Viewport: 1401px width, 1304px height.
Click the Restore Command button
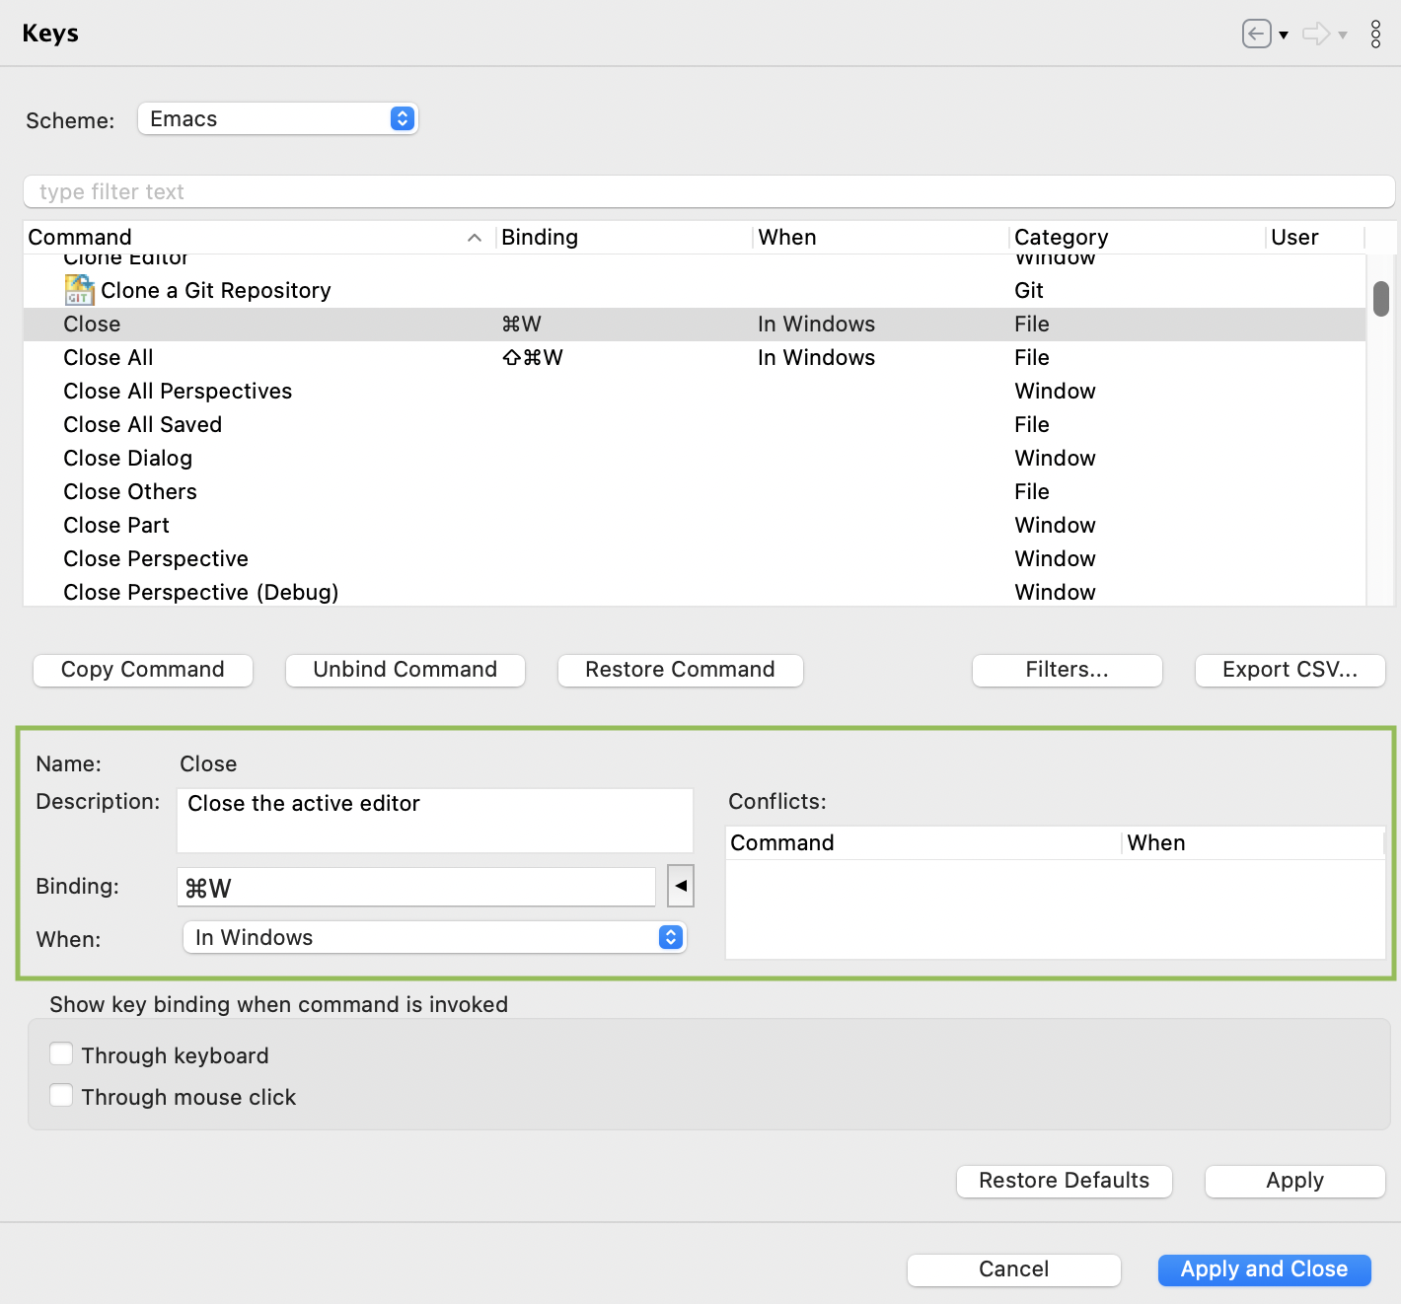pos(680,670)
